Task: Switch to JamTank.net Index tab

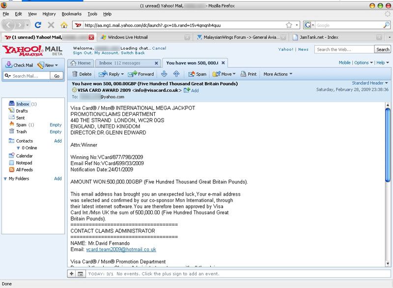Action: pos(337,37)
